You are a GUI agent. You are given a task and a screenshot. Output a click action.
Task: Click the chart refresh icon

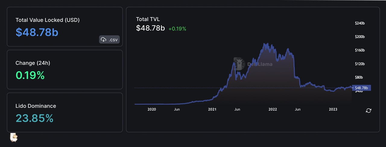coord(369,111)
